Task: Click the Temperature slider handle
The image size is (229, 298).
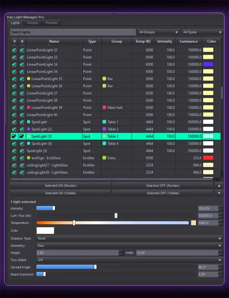Action: (74, 223)
